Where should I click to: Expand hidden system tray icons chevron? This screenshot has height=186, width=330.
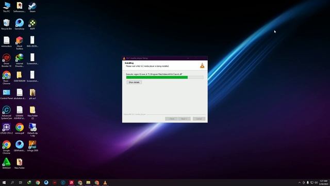click(300, 182)
